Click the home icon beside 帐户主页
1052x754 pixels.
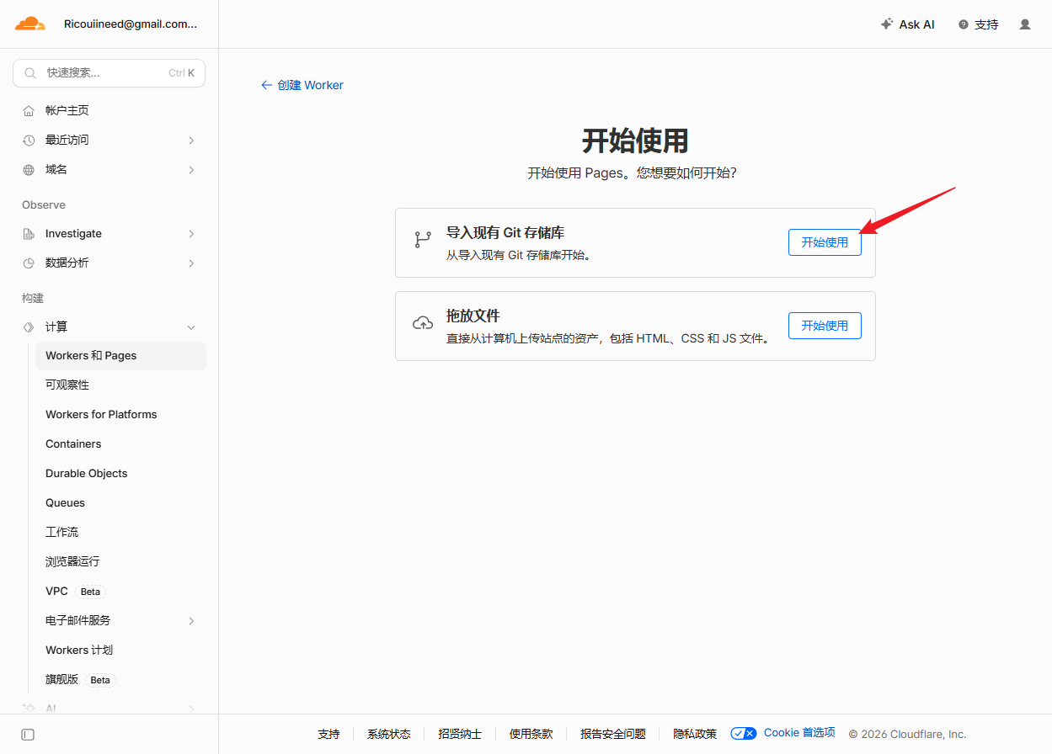29,110
